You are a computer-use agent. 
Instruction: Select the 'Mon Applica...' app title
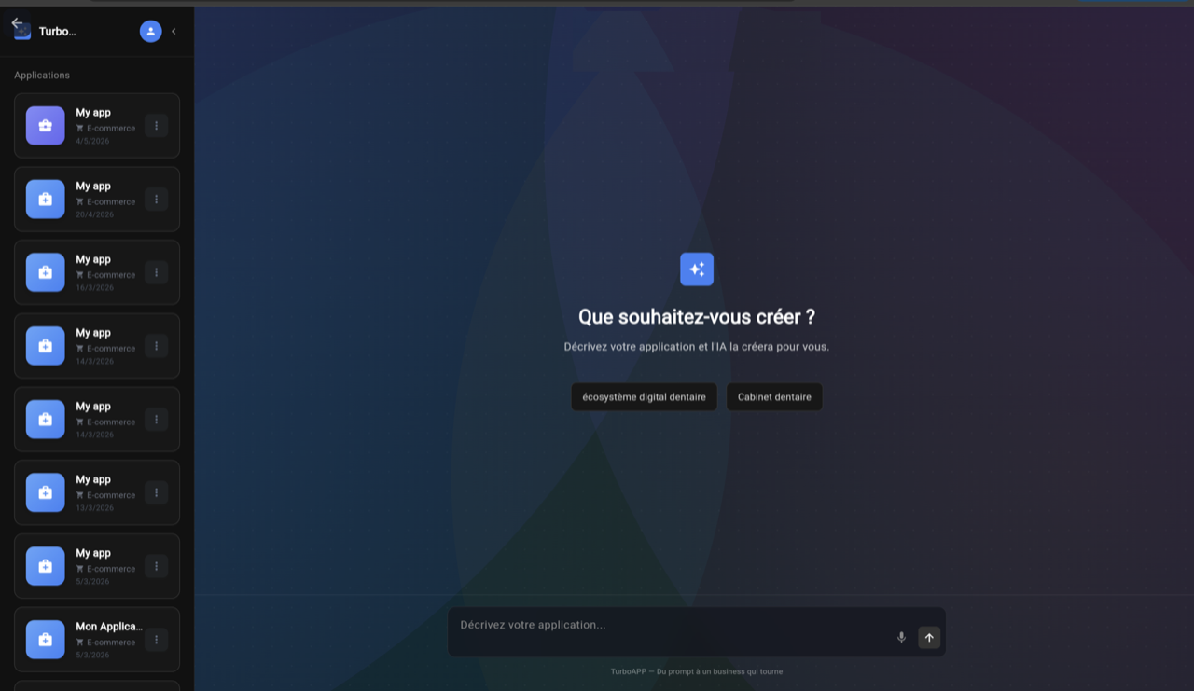click(x=109, y=627)
